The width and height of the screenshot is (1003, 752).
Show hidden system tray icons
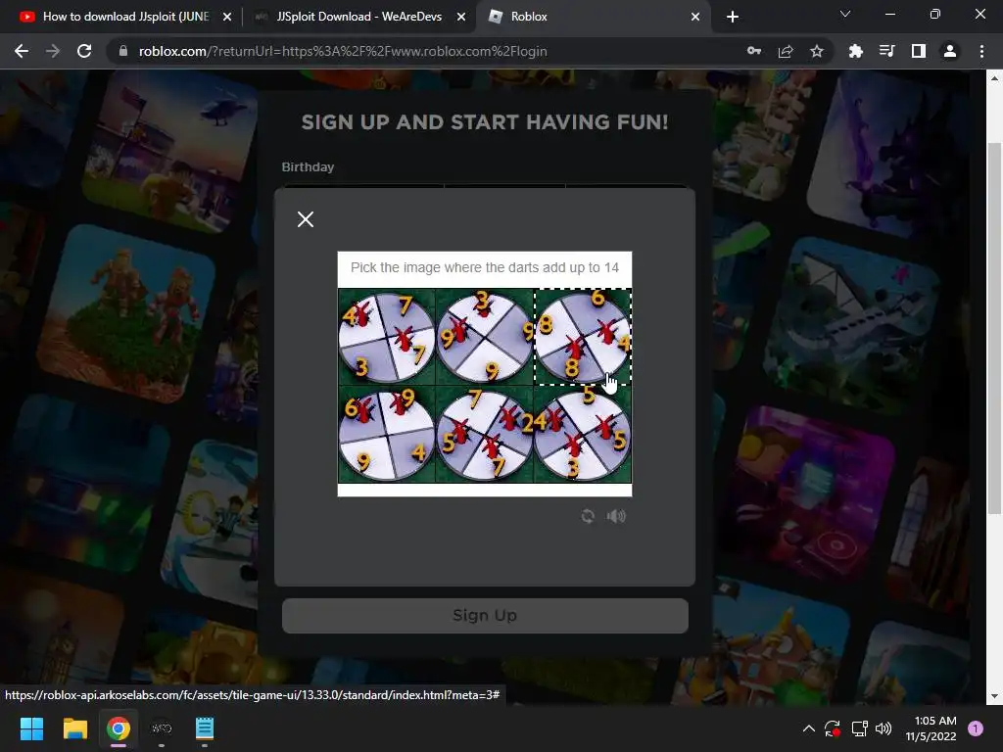pos(808,728)
